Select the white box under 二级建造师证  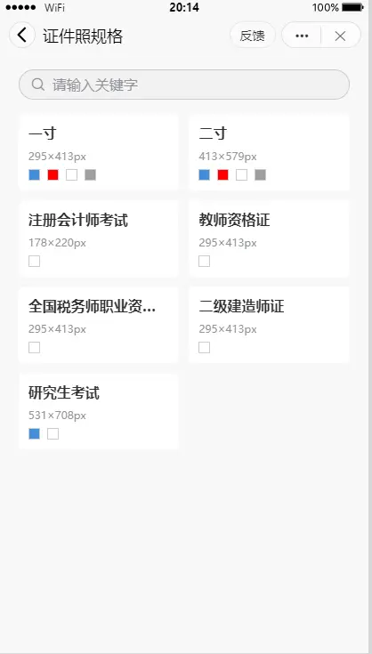click(205, 348)
